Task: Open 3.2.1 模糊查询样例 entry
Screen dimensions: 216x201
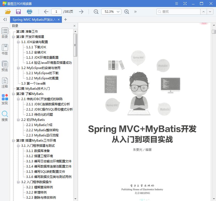Action: (x=40, y=187)
